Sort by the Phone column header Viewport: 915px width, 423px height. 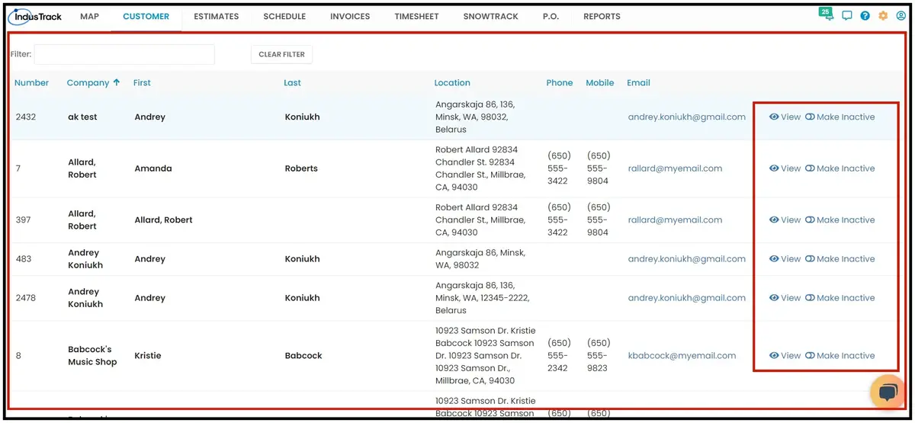tap(560, 83)
